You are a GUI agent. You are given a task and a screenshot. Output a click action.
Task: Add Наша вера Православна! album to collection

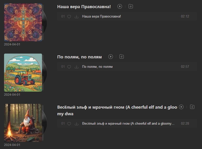tap(131, 6)
